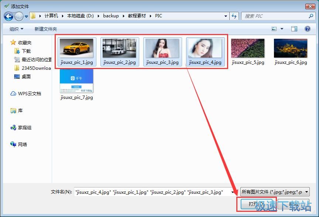Open 网络 in navigation pane
The image size is (319, 217).
23,144
